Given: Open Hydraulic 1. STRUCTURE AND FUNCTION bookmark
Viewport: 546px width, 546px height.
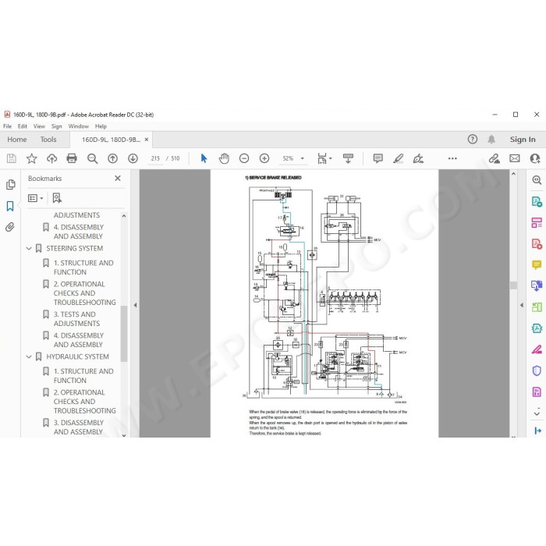Looking at the screenshot, I should tap(83, 376).
